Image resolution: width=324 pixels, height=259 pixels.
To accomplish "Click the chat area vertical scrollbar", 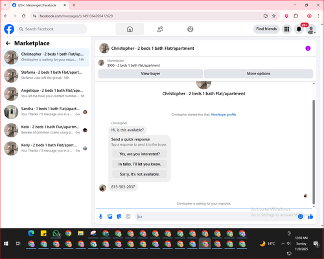I will click(314, 152).
